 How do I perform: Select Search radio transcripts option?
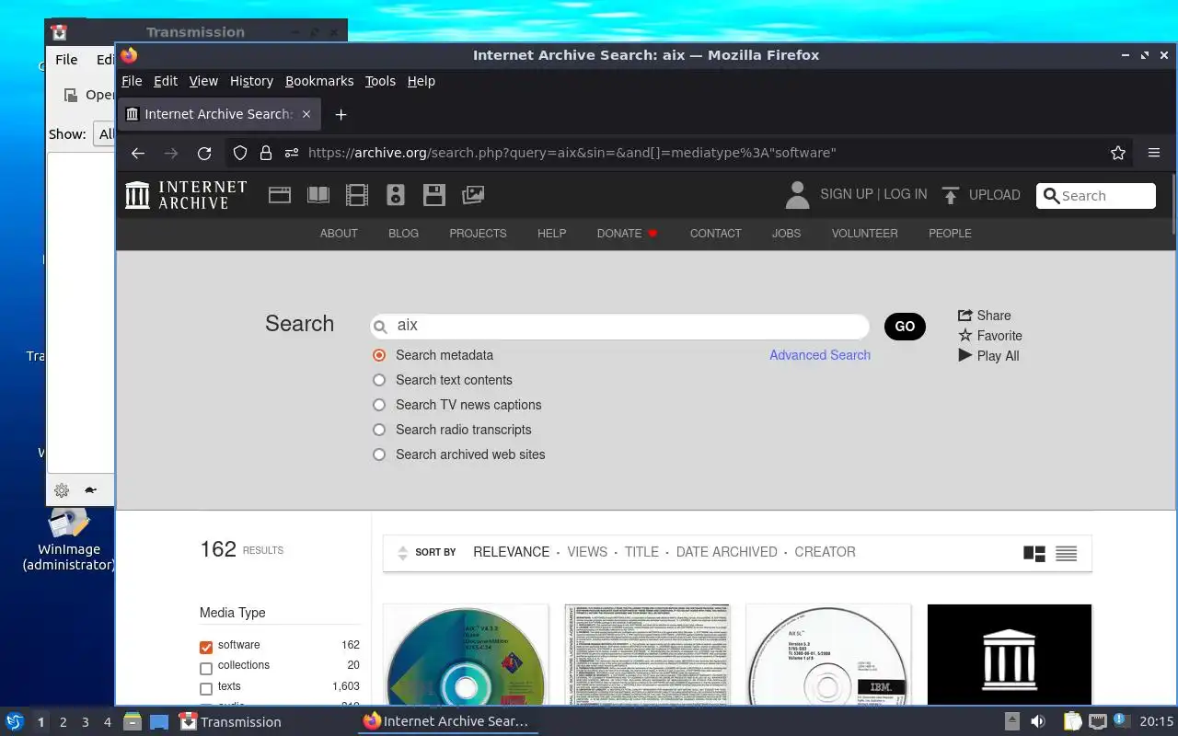coord(379,430)
